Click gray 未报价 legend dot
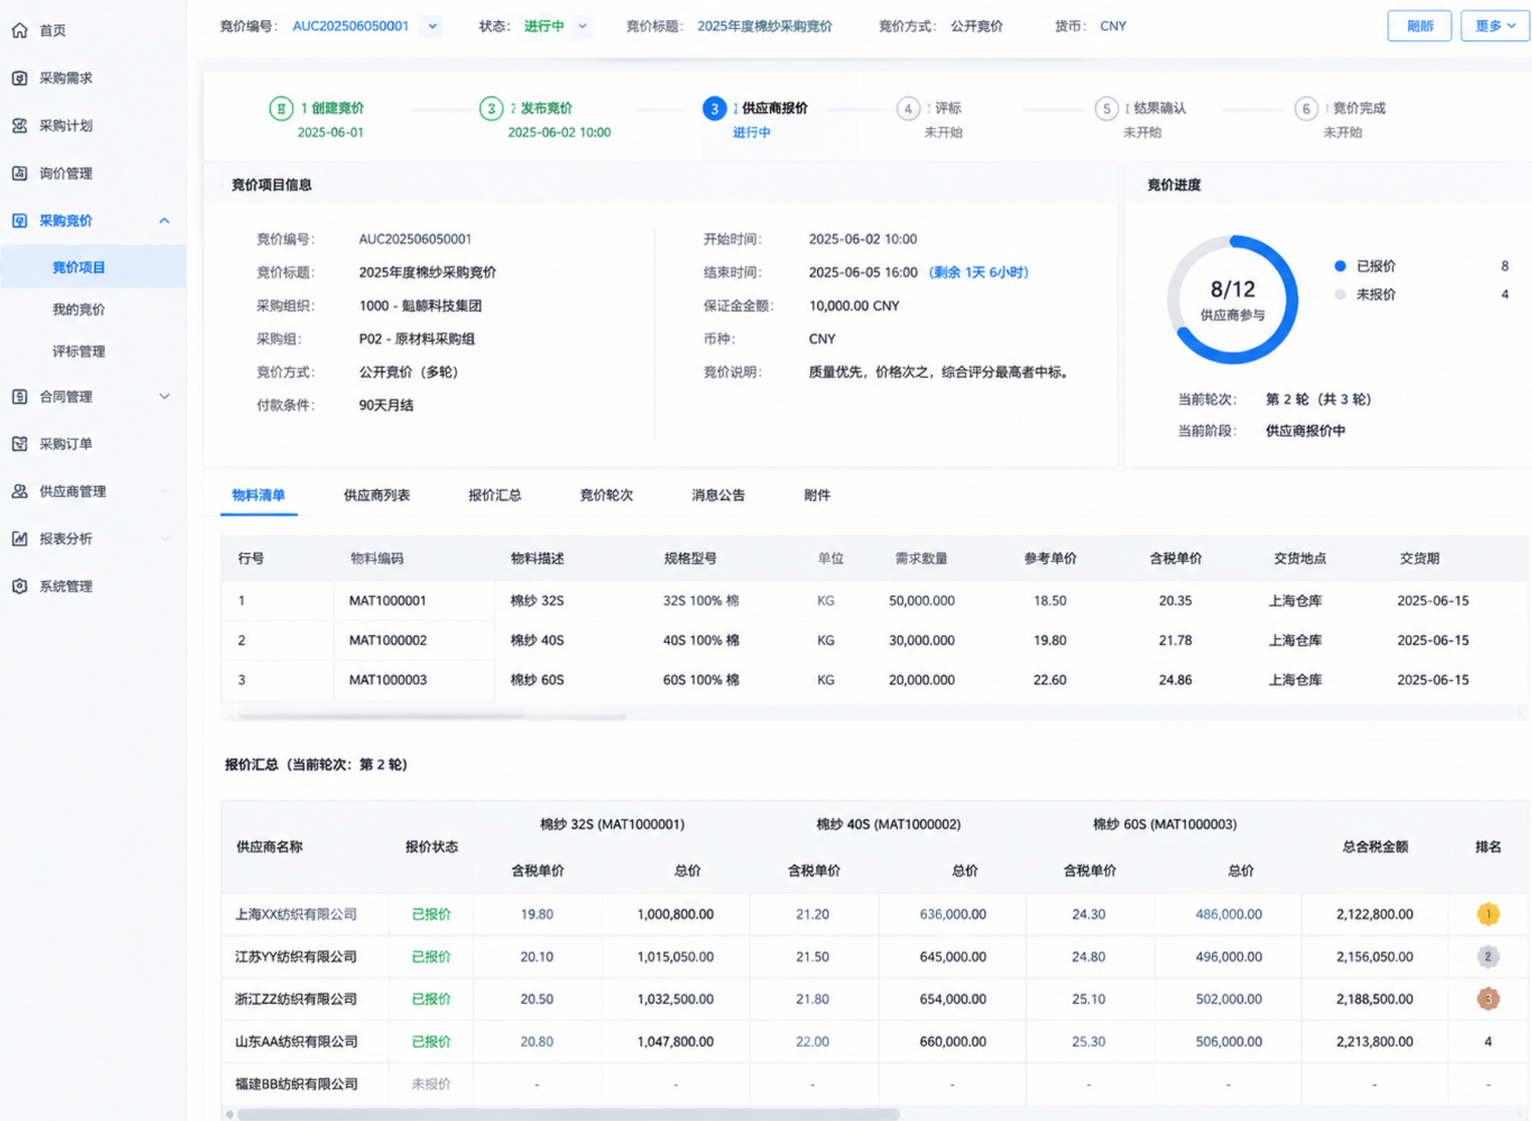The width and height of the screenshot is (1532, 1121). 1340,295
